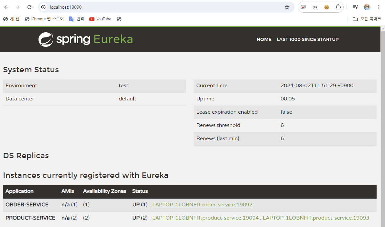Viewport: 385px width, 227px height.
Task: Select n/a (1) in ORDER-SERVICE row
Action: coord(70,205)
